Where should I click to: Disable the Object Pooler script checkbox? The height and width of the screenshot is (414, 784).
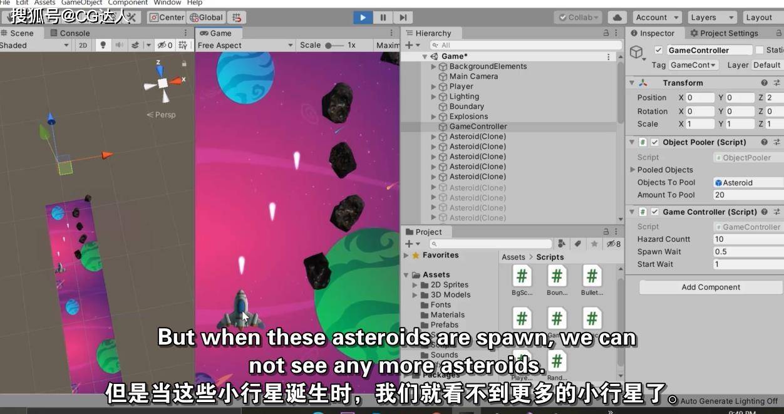tap(654, 142)
